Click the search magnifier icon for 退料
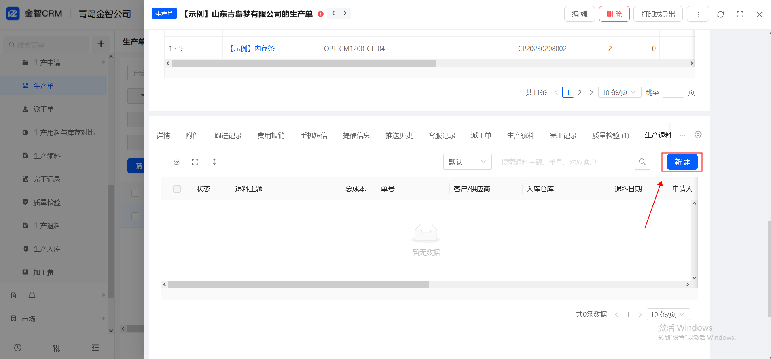 tap(642, 162)
